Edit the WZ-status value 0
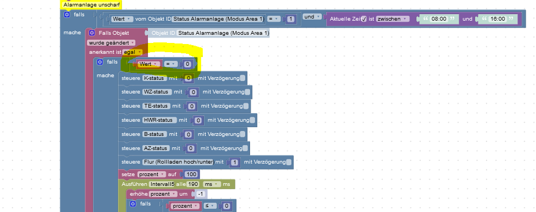 click(194, 92)
